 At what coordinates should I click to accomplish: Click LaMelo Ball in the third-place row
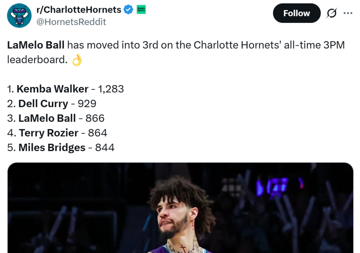(x=47, y=118)
